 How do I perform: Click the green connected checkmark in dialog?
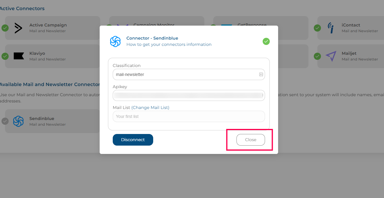pyautogui.click(x=266, y=41)
